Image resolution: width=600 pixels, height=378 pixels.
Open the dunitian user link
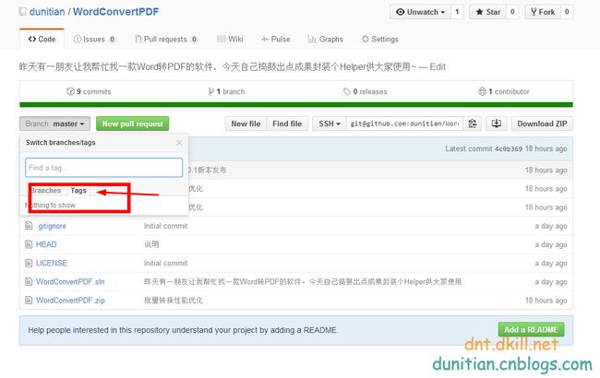click(x=47, y=11)
